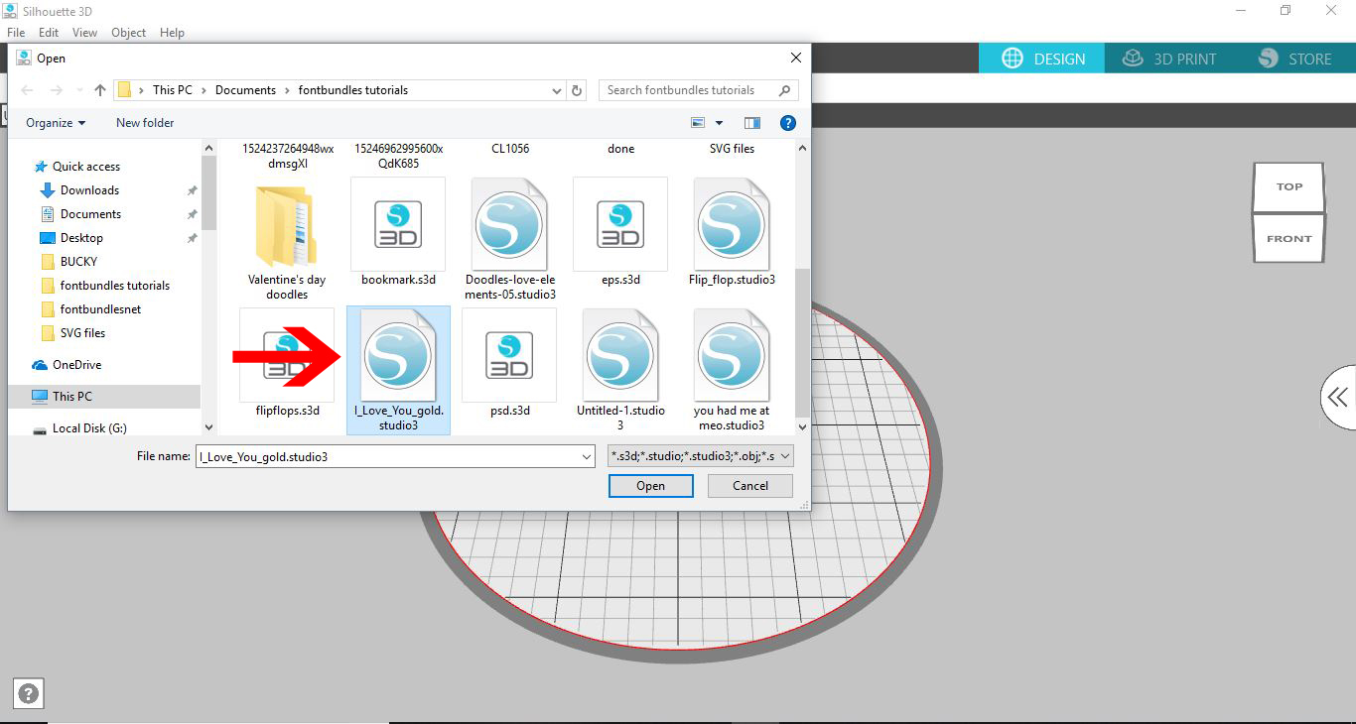Click the Back navigation arrow in Open dialog
Screen dimensions: 1356x724
point(29,90)
